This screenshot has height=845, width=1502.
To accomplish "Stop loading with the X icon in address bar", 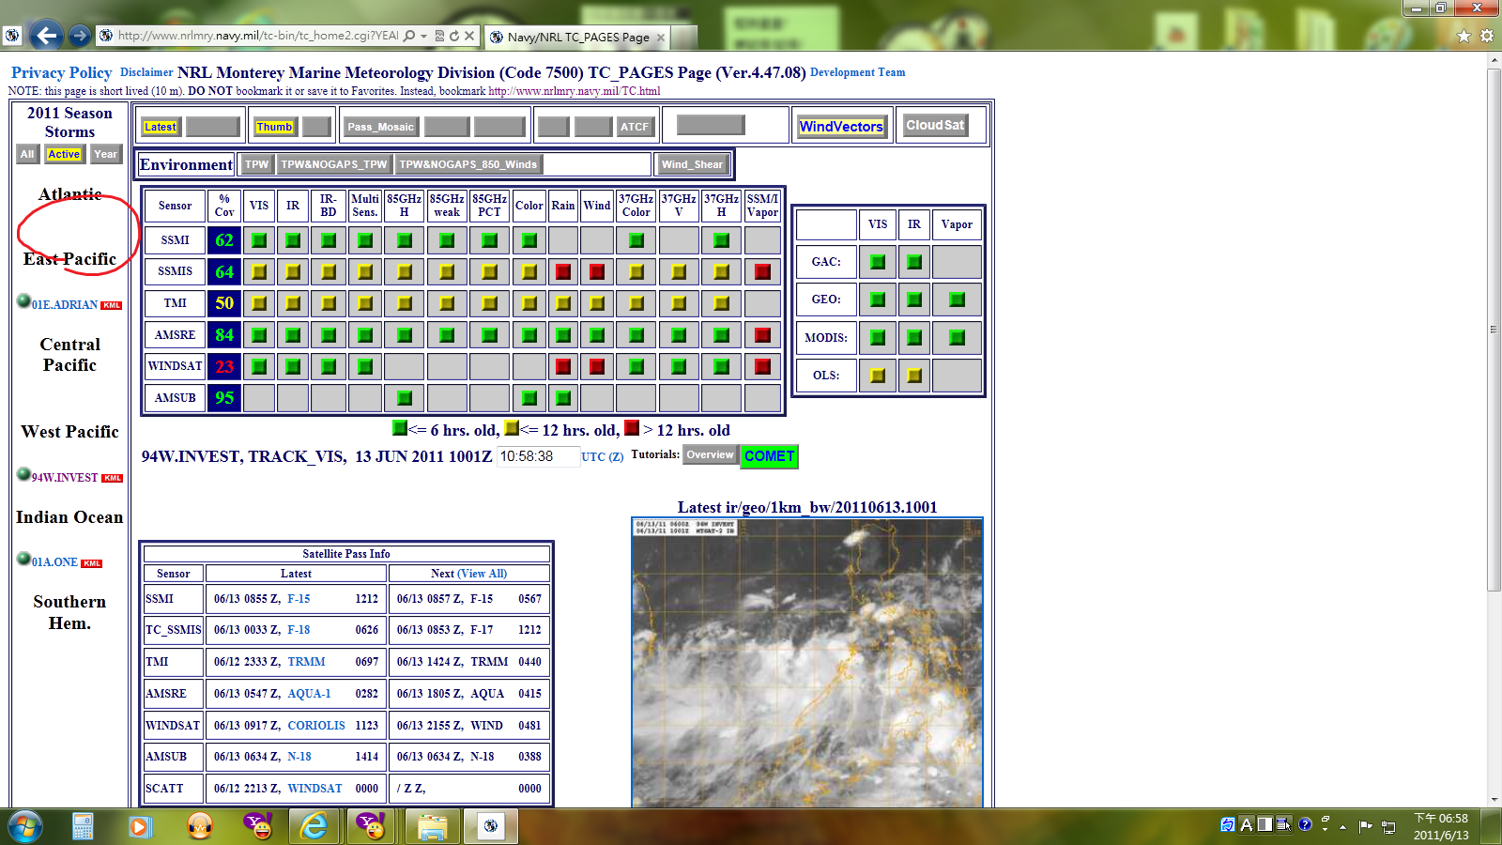I will click(x=469, y=36).
